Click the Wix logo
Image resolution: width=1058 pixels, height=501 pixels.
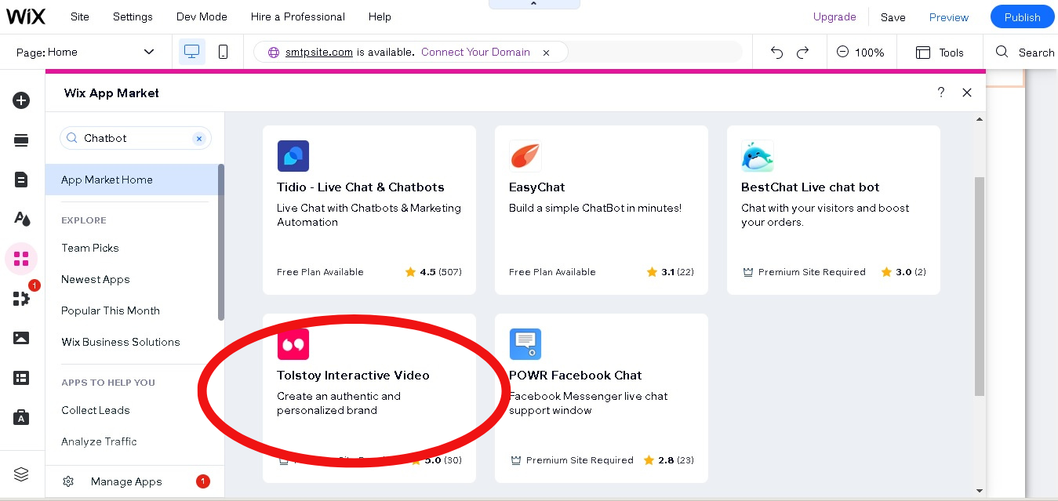coord(27,16)
